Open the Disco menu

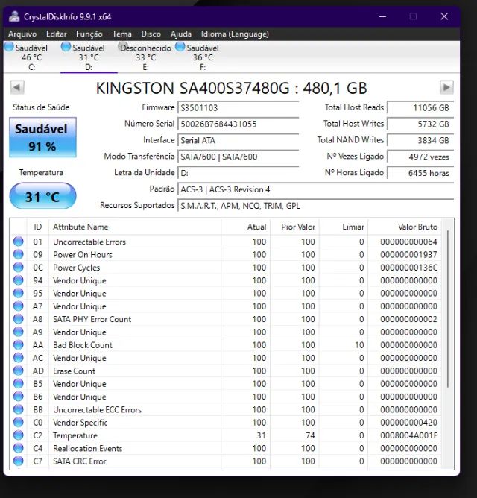(x=151, y=34)
